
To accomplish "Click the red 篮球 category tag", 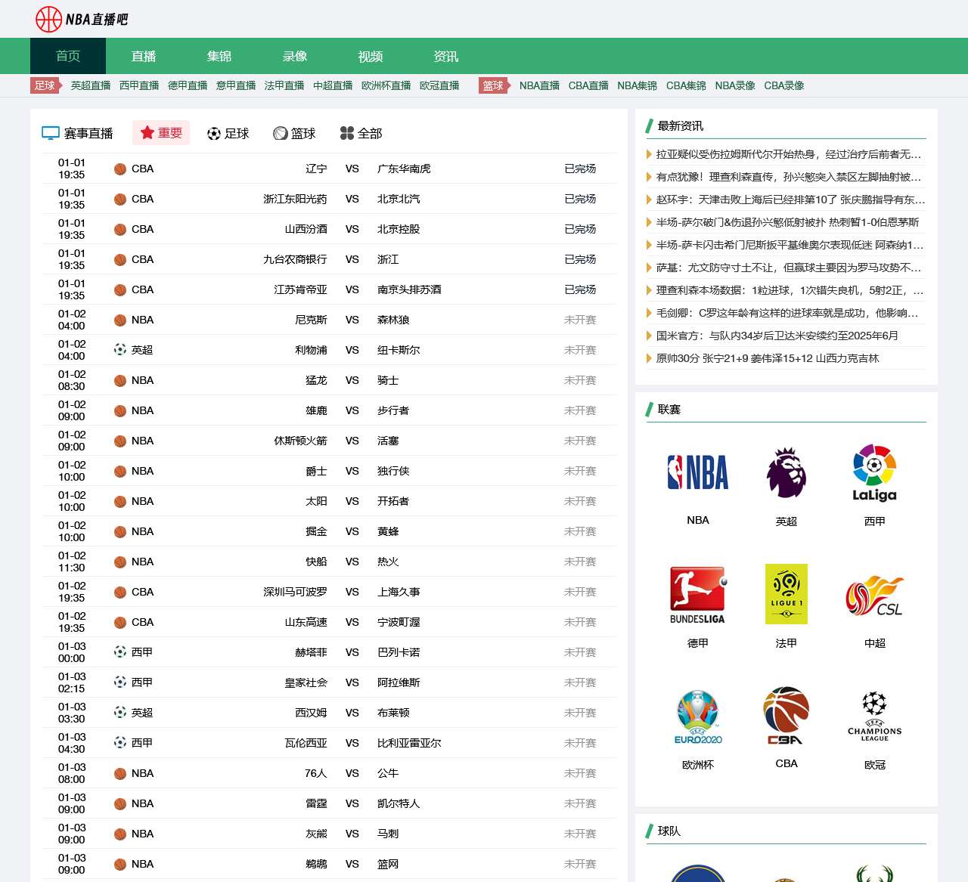I will coord(494,85).
